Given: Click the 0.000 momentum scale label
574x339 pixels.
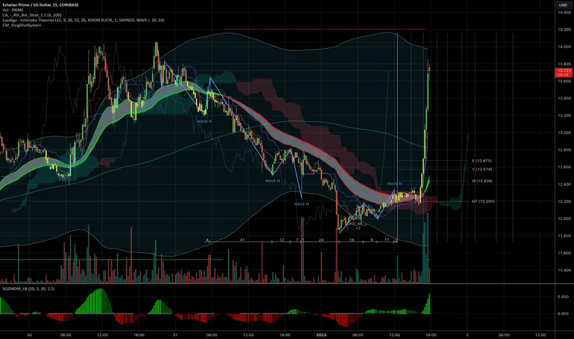Looking at the screenshot, I should tap(563, 314).
